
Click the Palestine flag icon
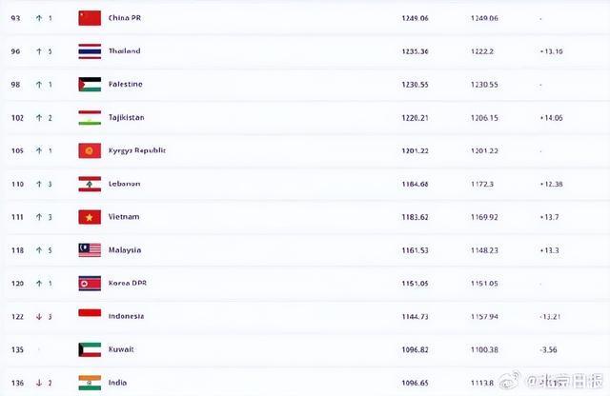[90, 84]
